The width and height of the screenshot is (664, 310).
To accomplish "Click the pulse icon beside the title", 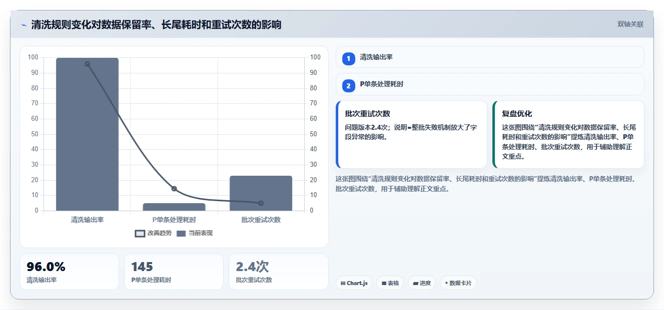I will tap(24, 24).
